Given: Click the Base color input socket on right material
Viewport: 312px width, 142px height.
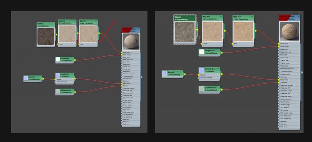Looking at the screenshot, I should coord(279,44).
